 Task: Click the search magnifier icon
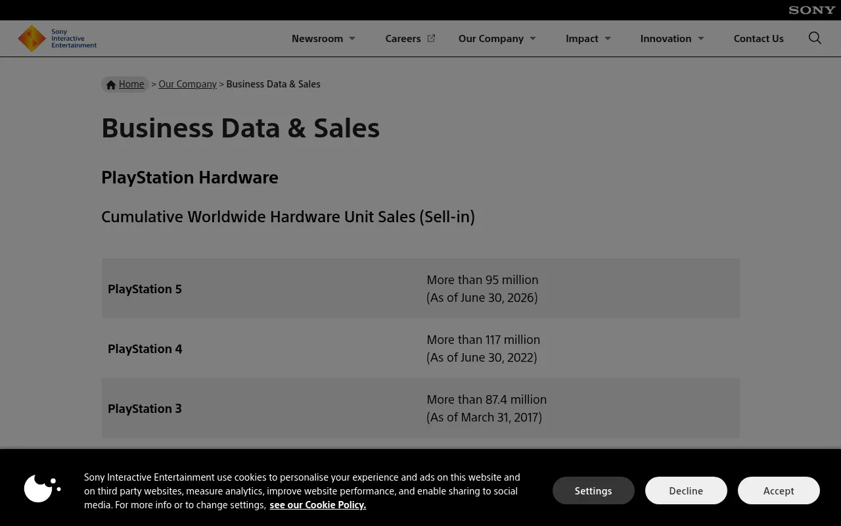[815, 38]
